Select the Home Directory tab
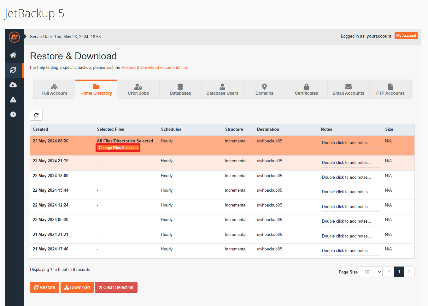The image size is (428, 306). [96, 89]
